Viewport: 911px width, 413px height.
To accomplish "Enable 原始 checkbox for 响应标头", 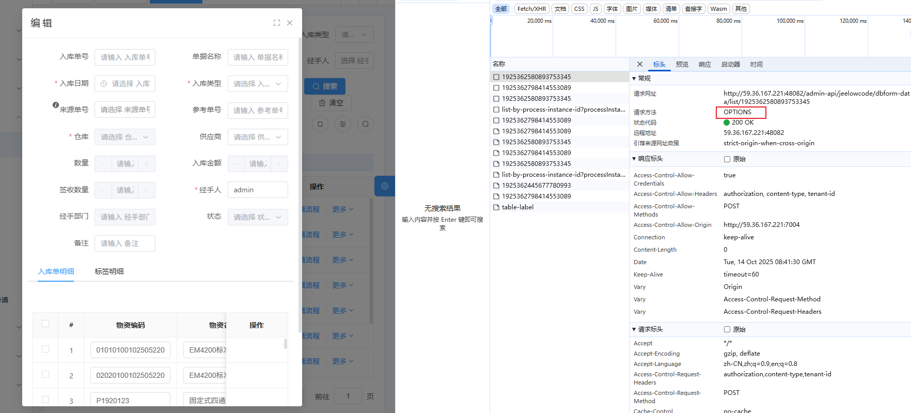I will [727, 159].
